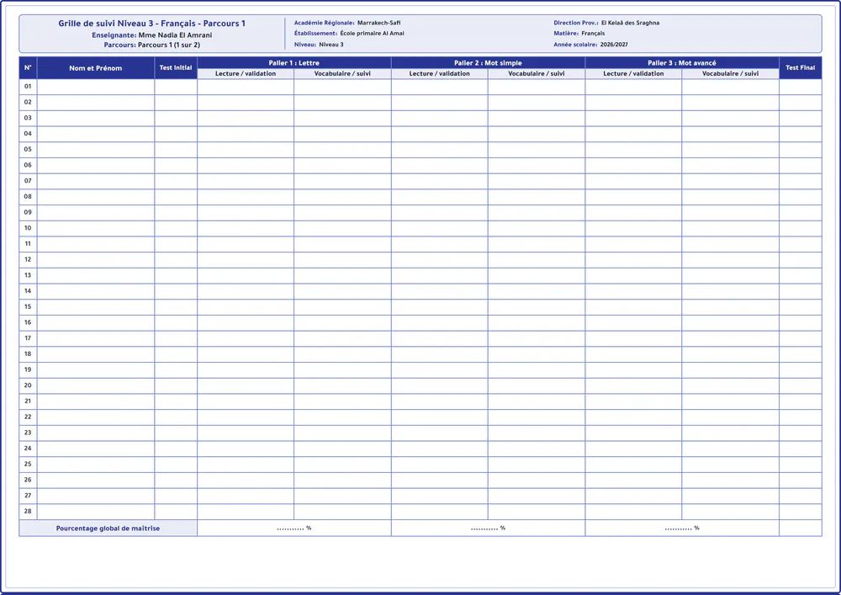Click the 'N°' column header

click(x=28, y=68)
